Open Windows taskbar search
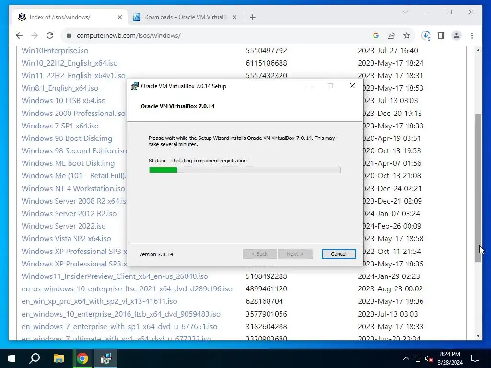The width and height of the screenshot is (491, 368). [x=35, y=358]
